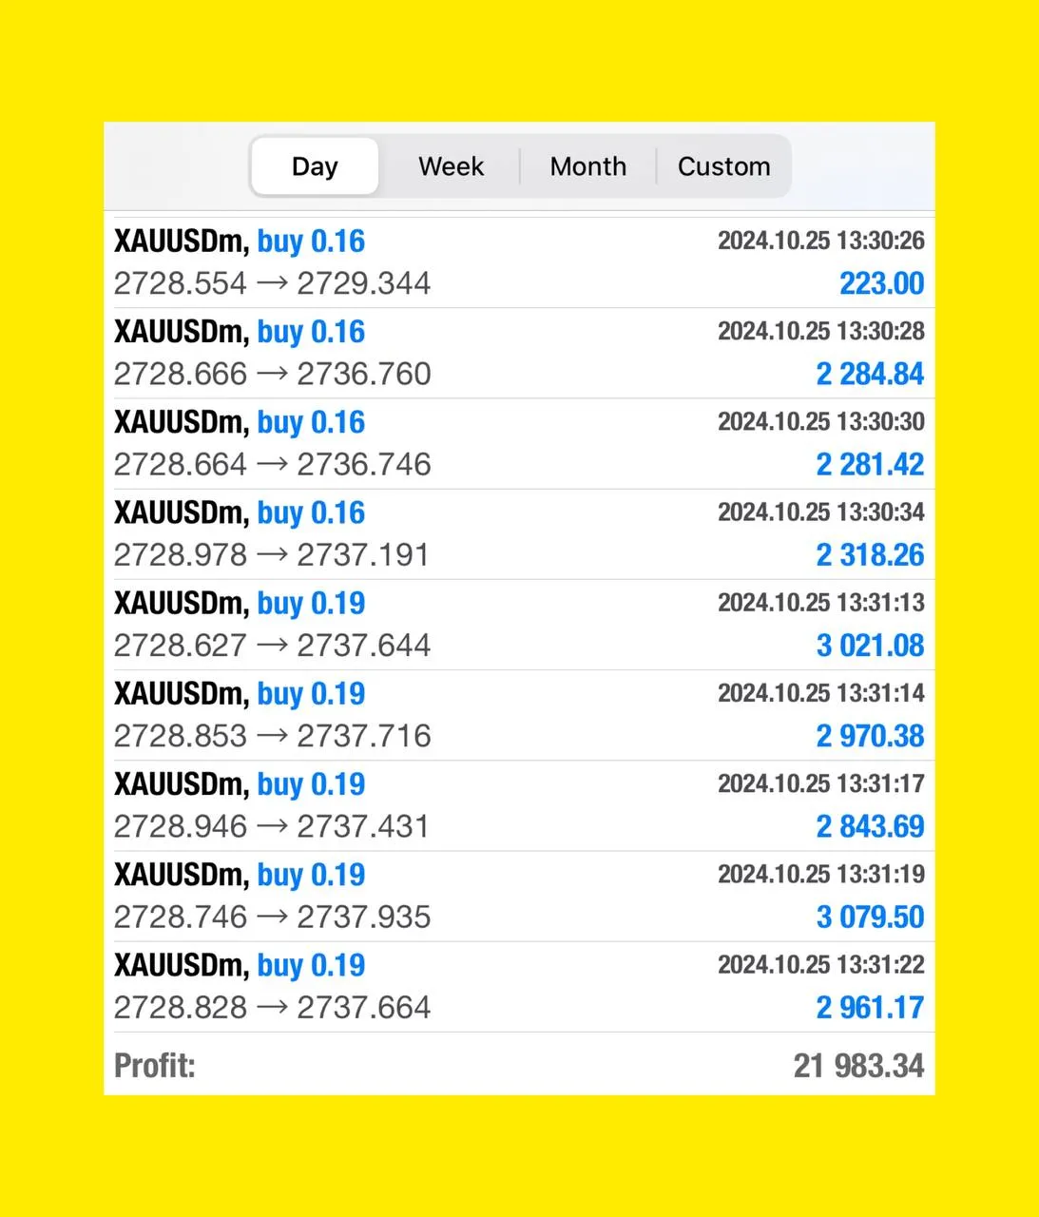Tap the trade timestamped 13:31:22
The width and height of the screenshot is (1039, 1217).
pos(519,986)
